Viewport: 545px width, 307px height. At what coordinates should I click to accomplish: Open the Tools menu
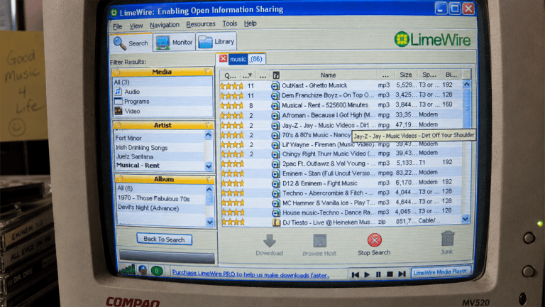pyautogui.click(x=229, y=23)
